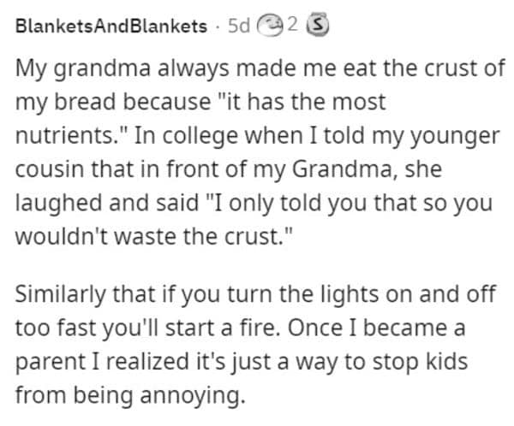Click the award count number 2

pos(292,25)
